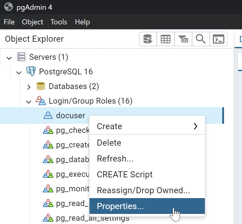Screen dimensions: 242x224
Task: Click the View Data table icon
Action: point(166,39)
